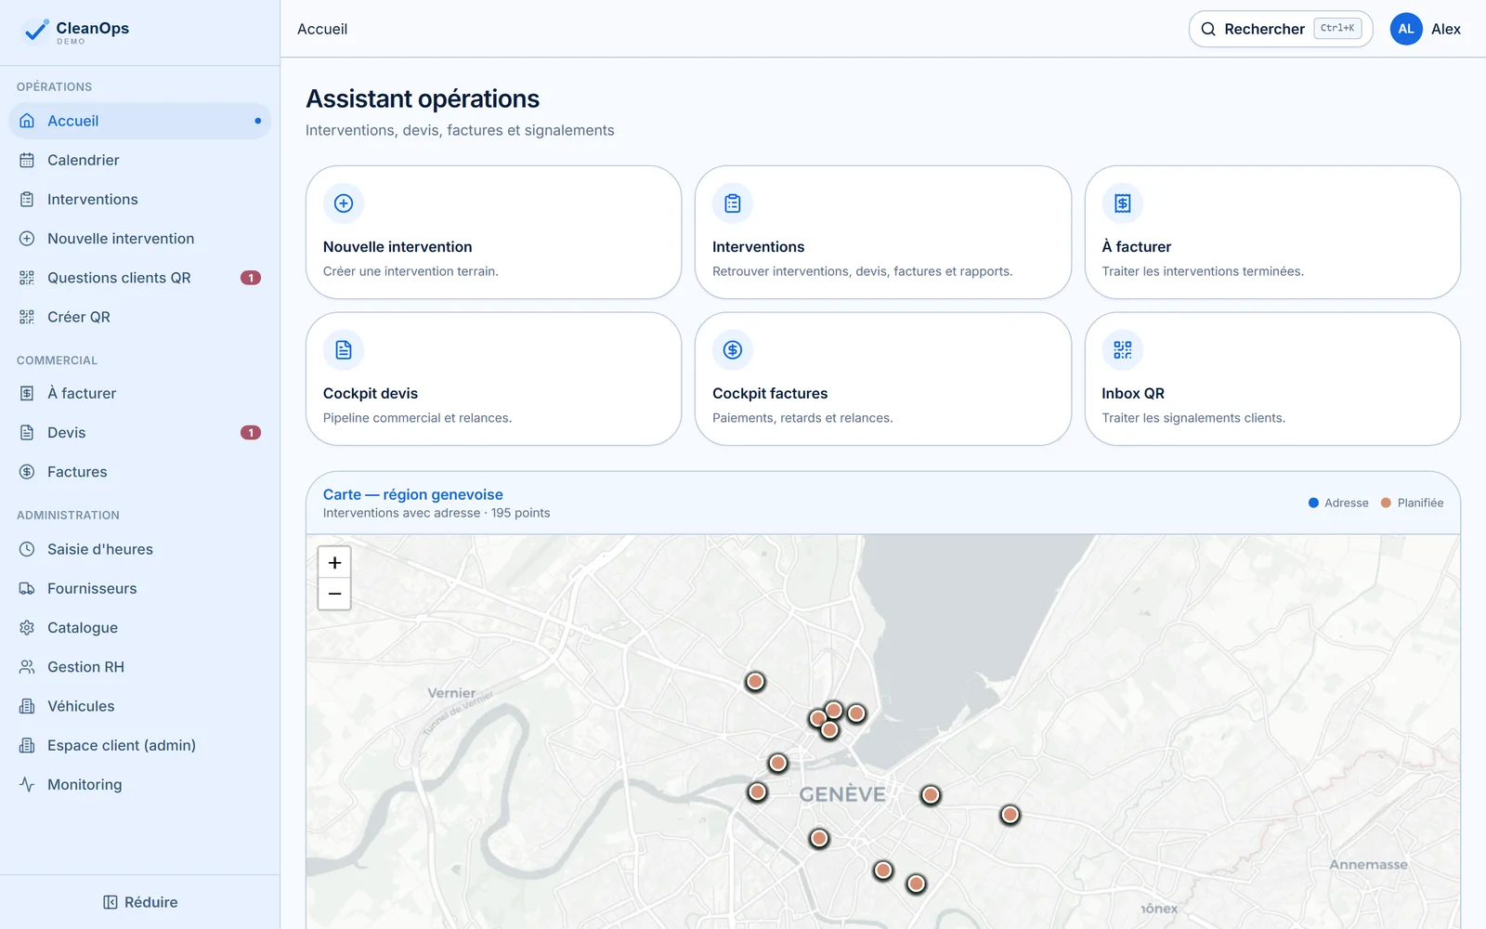Viewport: 1486px width, 929px height.
Task: Open Interventions in the sidebar
Action: tap(139, 199)
